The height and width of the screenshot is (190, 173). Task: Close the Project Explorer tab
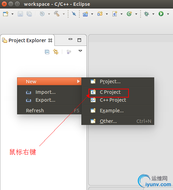click(50, 40)
